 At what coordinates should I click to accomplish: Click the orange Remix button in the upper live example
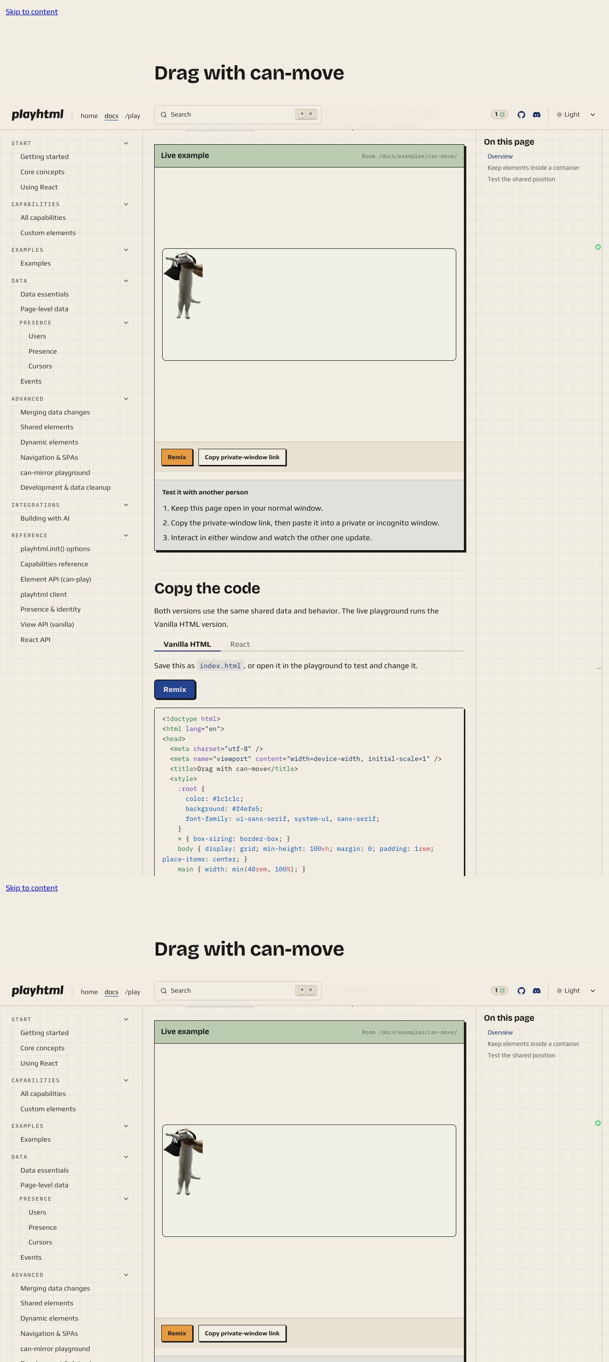177,457
